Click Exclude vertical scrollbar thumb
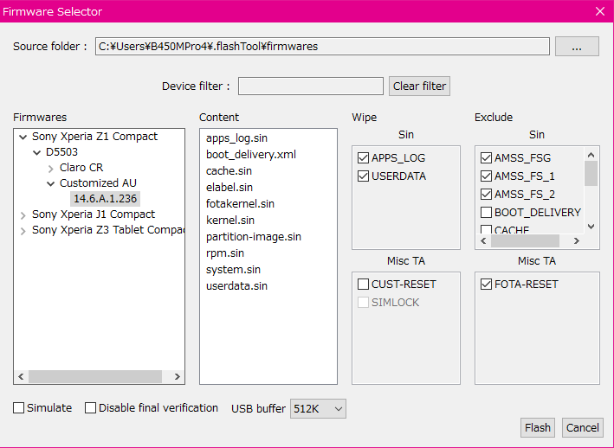 (x=591, y=174)
